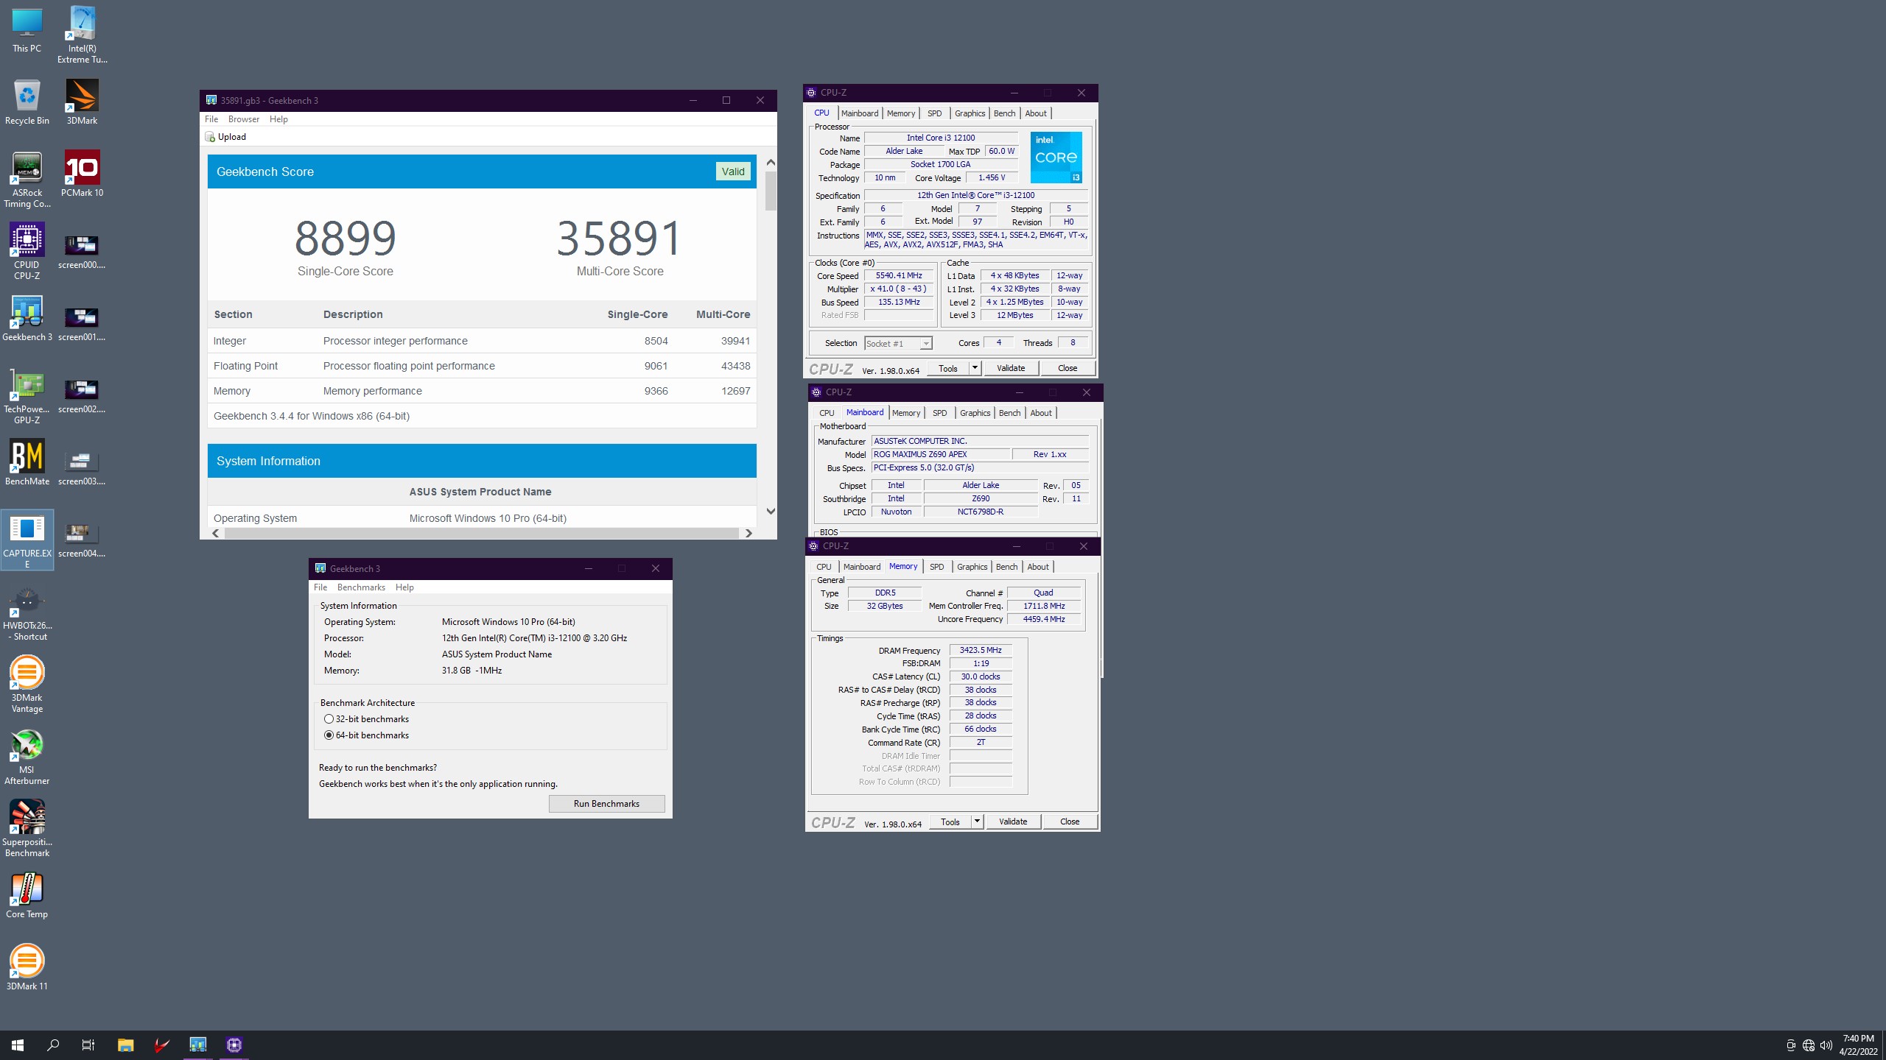Screen dimensions: 1886x1060
Task: Select 64-bit benchmarks option
Action: tap(367, 735)
